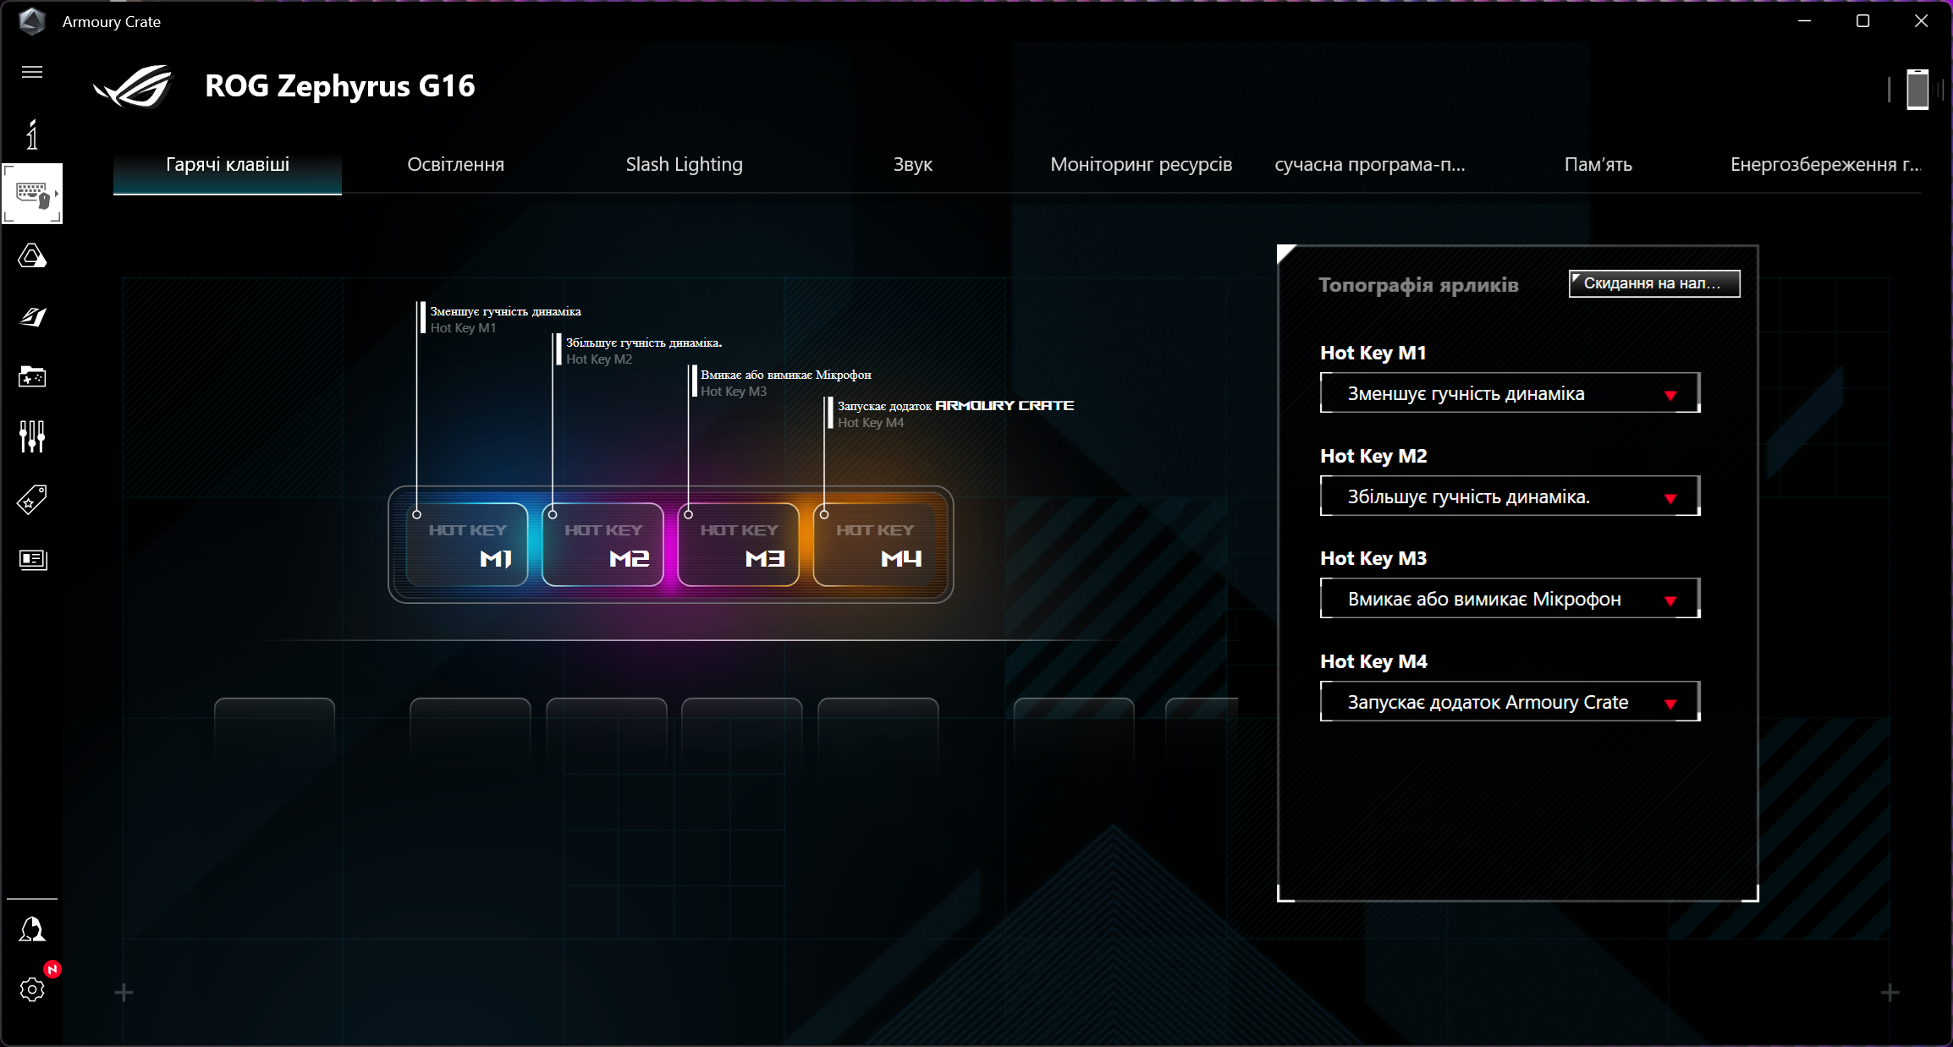Screen dimensions: 1953x1047
Task: Switch to the Slash Lighting tab
Action: point(684,164)
